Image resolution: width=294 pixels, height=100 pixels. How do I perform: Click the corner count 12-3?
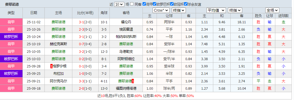pyautogui.click(x=104, y=51)
